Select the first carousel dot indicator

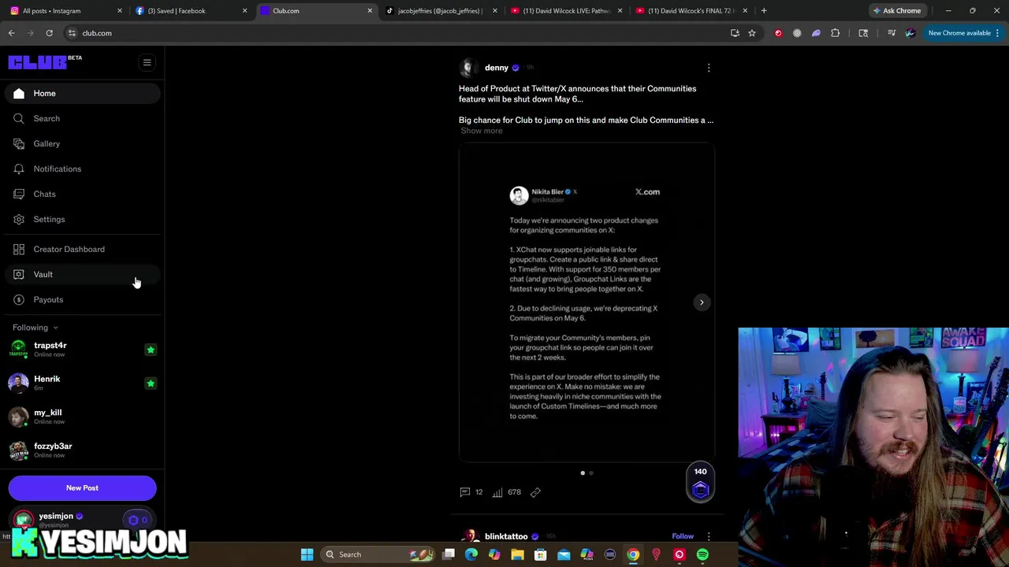click(x=583, y=473)
